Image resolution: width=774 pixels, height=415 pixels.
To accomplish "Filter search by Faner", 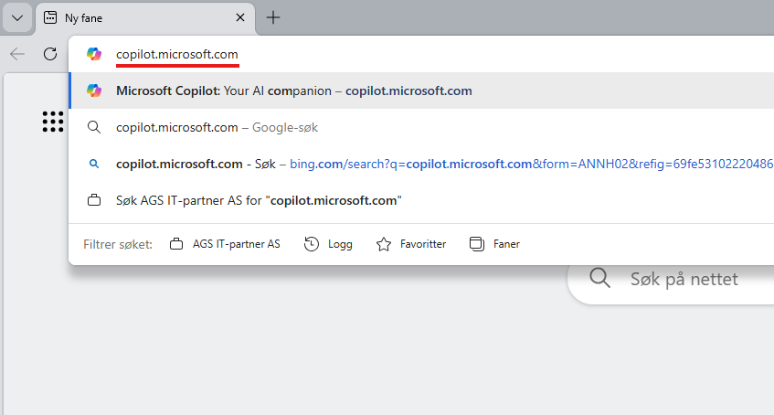I will (494, 244).
